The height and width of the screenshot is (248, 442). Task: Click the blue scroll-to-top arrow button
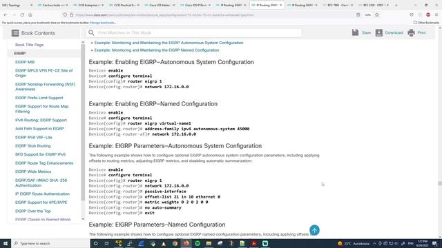coord(314,230)
